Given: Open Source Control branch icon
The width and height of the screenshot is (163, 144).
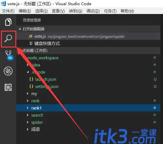Looking at the screenshot, I should [8, 53].
